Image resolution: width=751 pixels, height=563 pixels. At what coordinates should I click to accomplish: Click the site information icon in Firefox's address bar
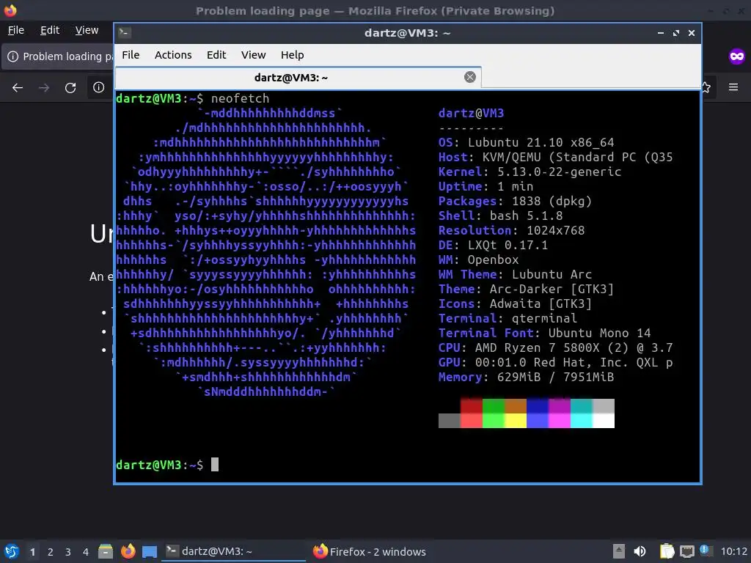click(99, 87)
